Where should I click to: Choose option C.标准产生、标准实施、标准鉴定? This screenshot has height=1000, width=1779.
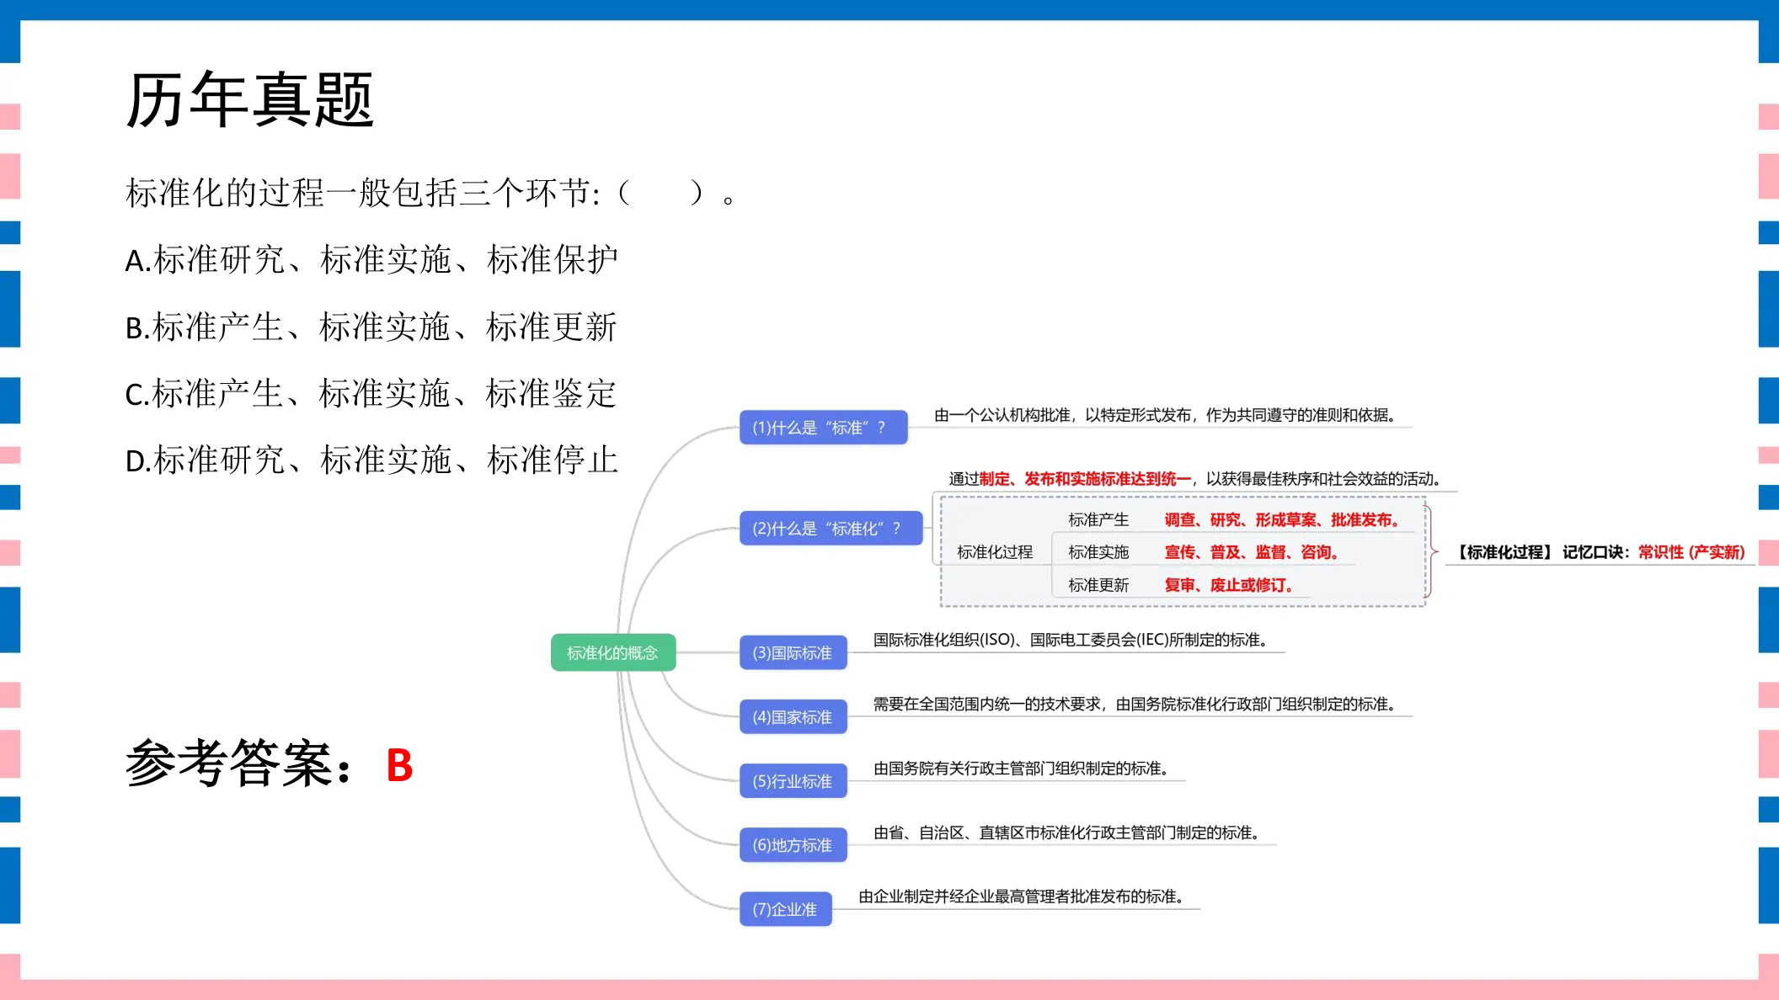point(371,393)
